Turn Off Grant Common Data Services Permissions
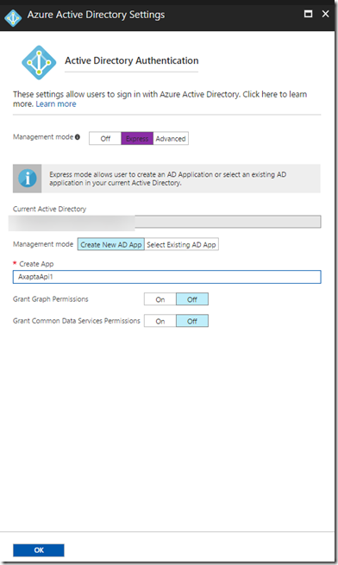This screenshot has height=565, width=338. coord(192,321)
